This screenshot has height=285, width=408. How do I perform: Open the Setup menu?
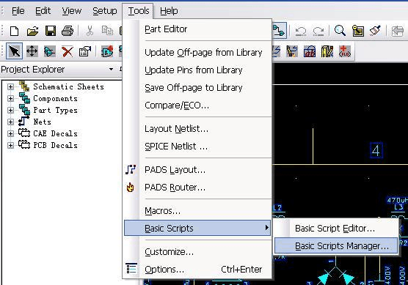coord(105,11)
